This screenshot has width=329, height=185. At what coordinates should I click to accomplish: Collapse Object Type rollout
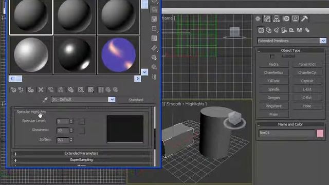click(290, 50)
